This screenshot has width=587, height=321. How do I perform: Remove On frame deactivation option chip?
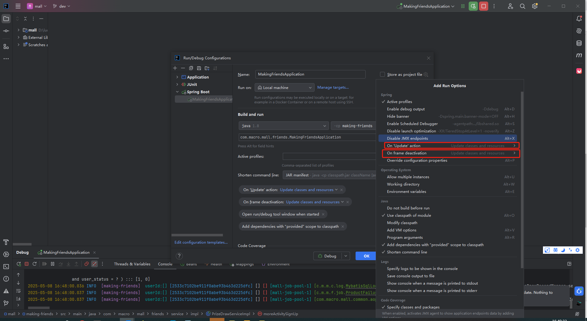(x=348, y=202)
